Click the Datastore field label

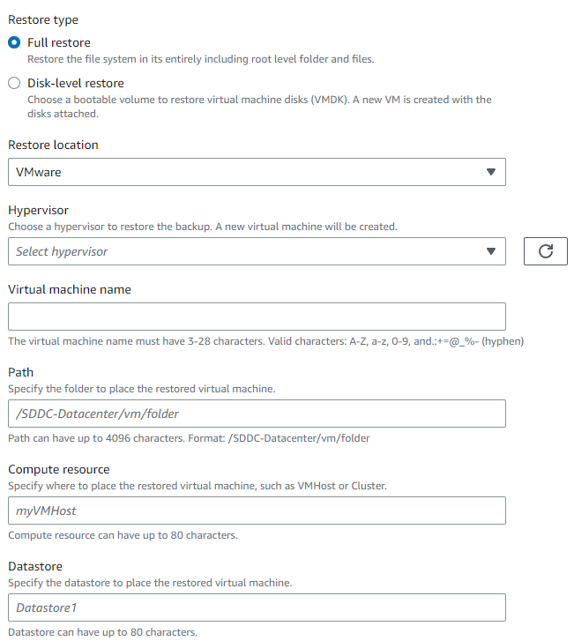point(35,567)
